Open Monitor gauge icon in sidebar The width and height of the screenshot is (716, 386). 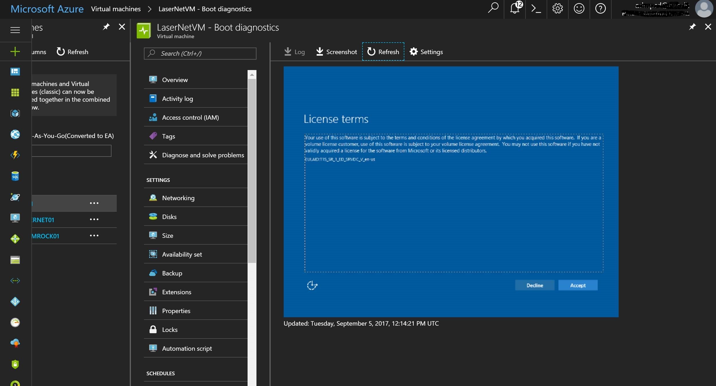15,322
